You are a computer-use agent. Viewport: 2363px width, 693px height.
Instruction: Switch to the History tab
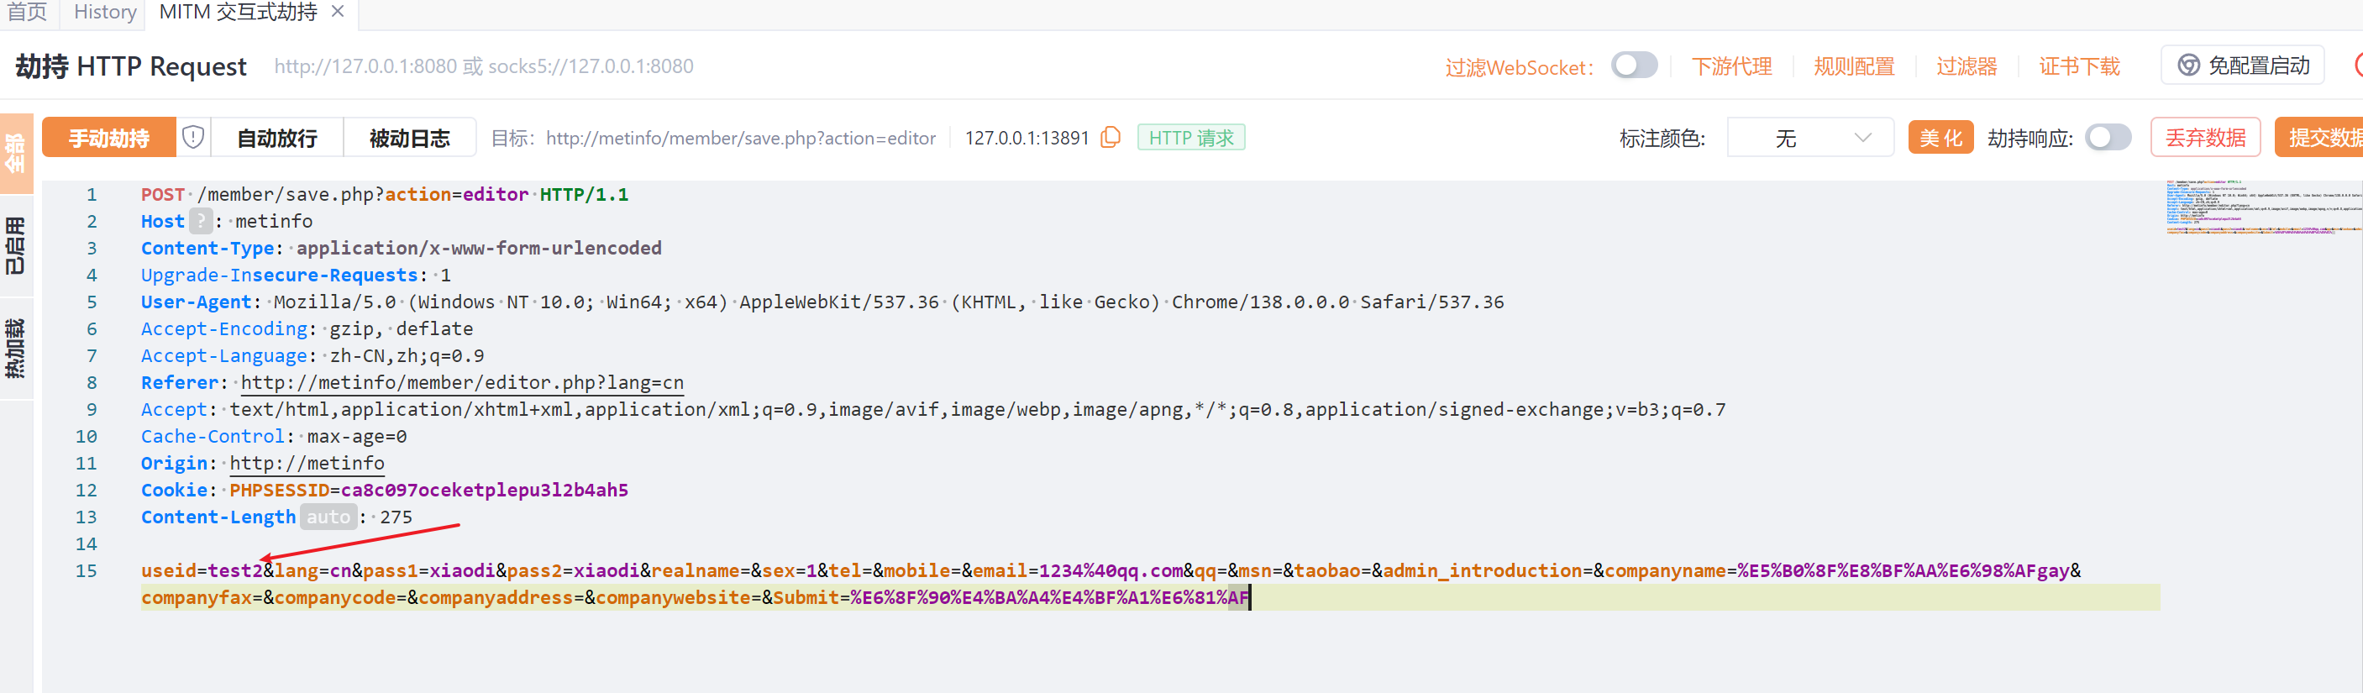pos(104,12)
